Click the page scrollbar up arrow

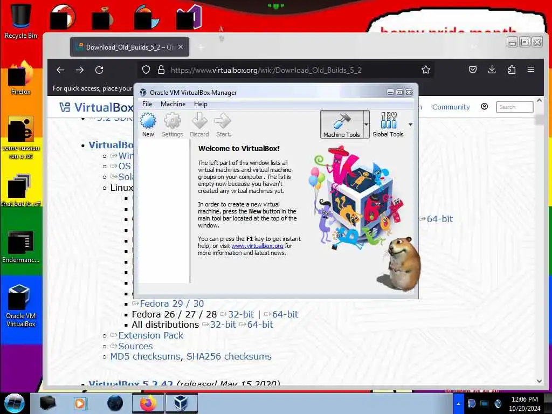539,101
